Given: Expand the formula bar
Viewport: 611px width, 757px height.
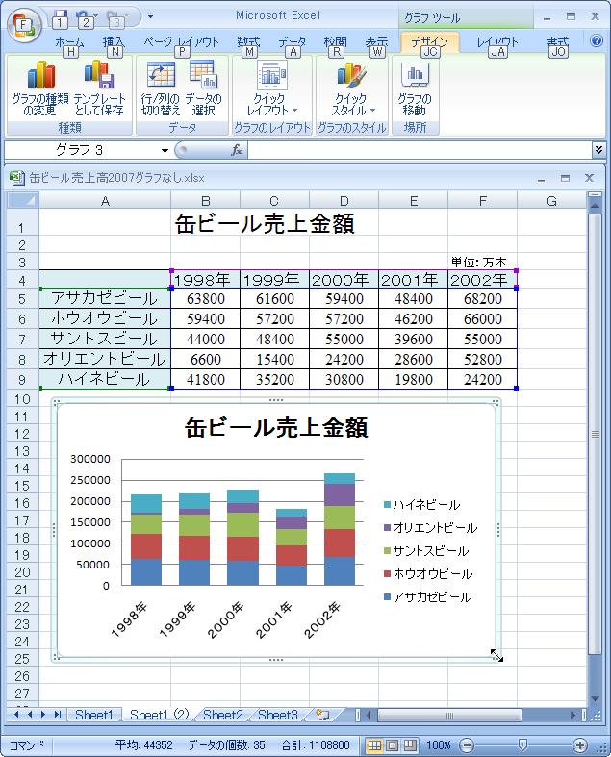Looking at the screenshot, I should [x=598, y=150].
